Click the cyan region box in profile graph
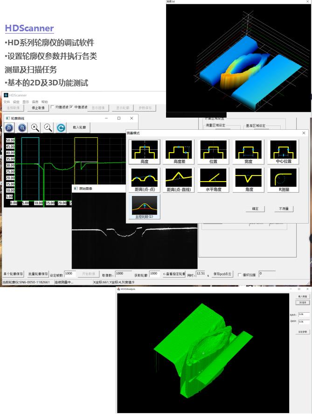 pyautogui.click(x=30, y=168)
